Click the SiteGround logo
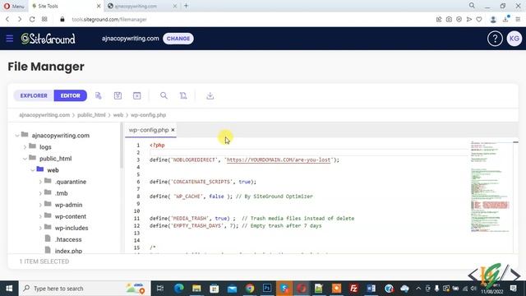Image resolution: width=526 pixels, height=296 pixels. coord(48,39)
